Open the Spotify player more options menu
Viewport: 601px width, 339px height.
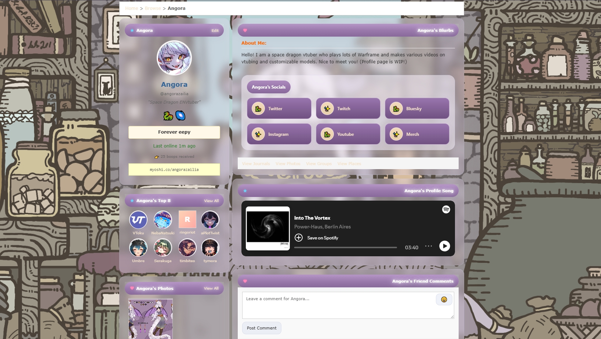tap(428, 246)
